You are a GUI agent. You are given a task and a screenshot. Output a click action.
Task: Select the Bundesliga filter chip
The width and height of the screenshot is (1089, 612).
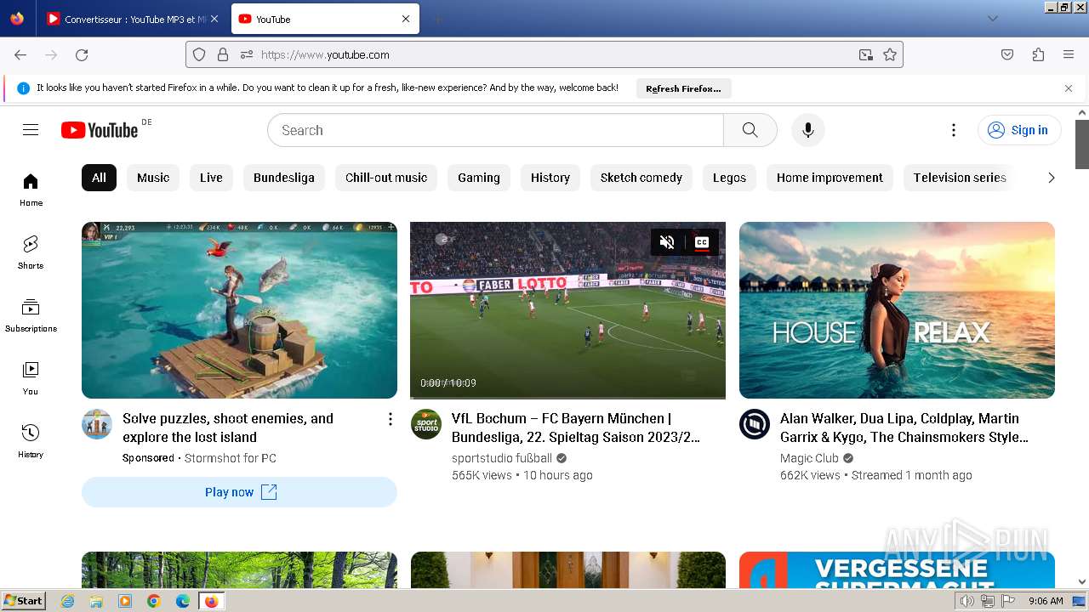click(x=284, y=178)
